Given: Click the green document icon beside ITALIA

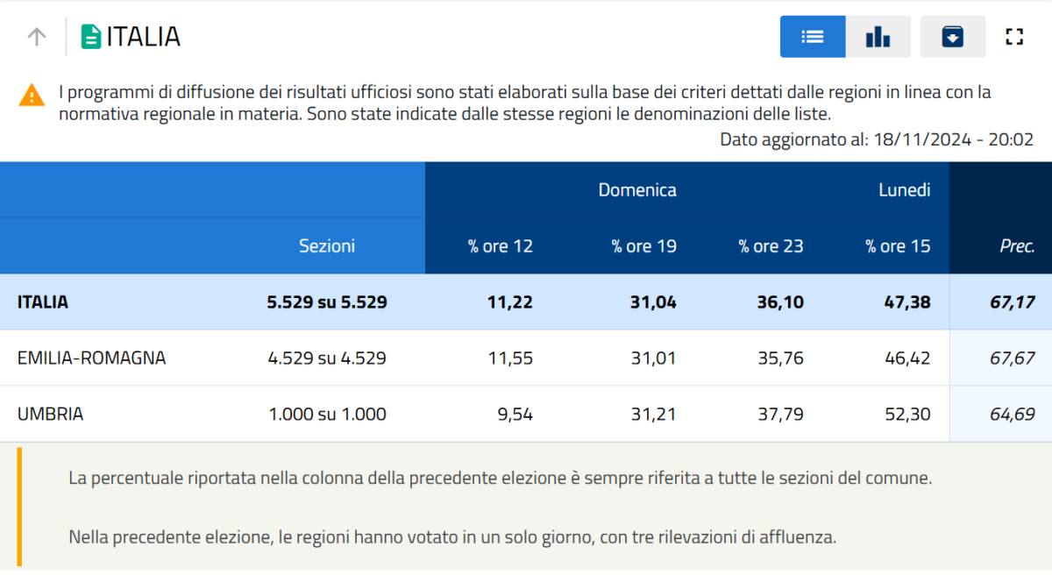Looking at the screenshot, I should [90, 37].
